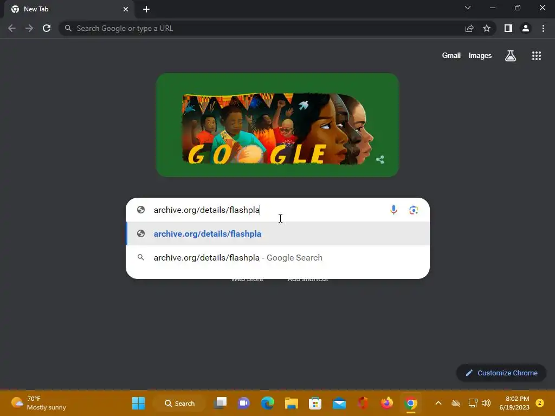This screenshot has width=555, height=416.
Task: Open the tab search chevron
Action: (x=468, y=8)
